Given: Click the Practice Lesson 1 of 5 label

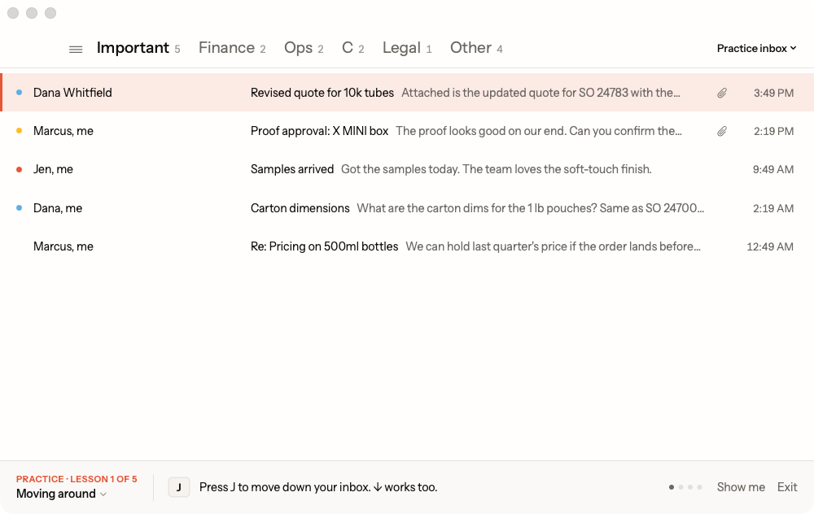Looking at the screenshot, I should click(77, 479).
